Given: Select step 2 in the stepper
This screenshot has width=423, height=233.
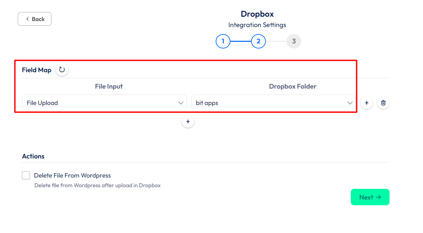Looking at the screenshot, I should (258, 41).
